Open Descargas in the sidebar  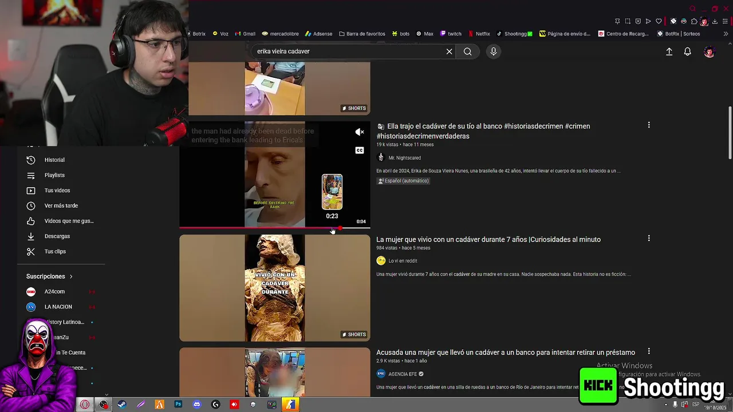pos(57,236)
